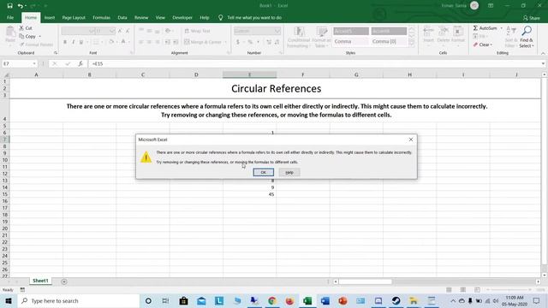Viewport: 548px width, 308px height.
Task: Click the New Sheet plus icon
Action: [64, 281]
